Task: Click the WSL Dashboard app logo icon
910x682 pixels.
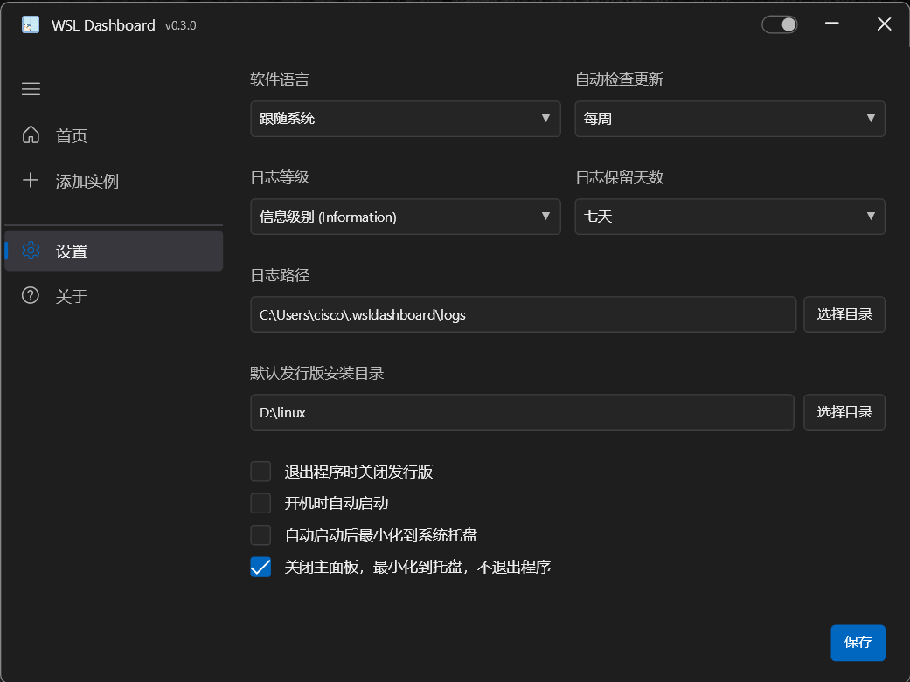Action: [31, 25]
